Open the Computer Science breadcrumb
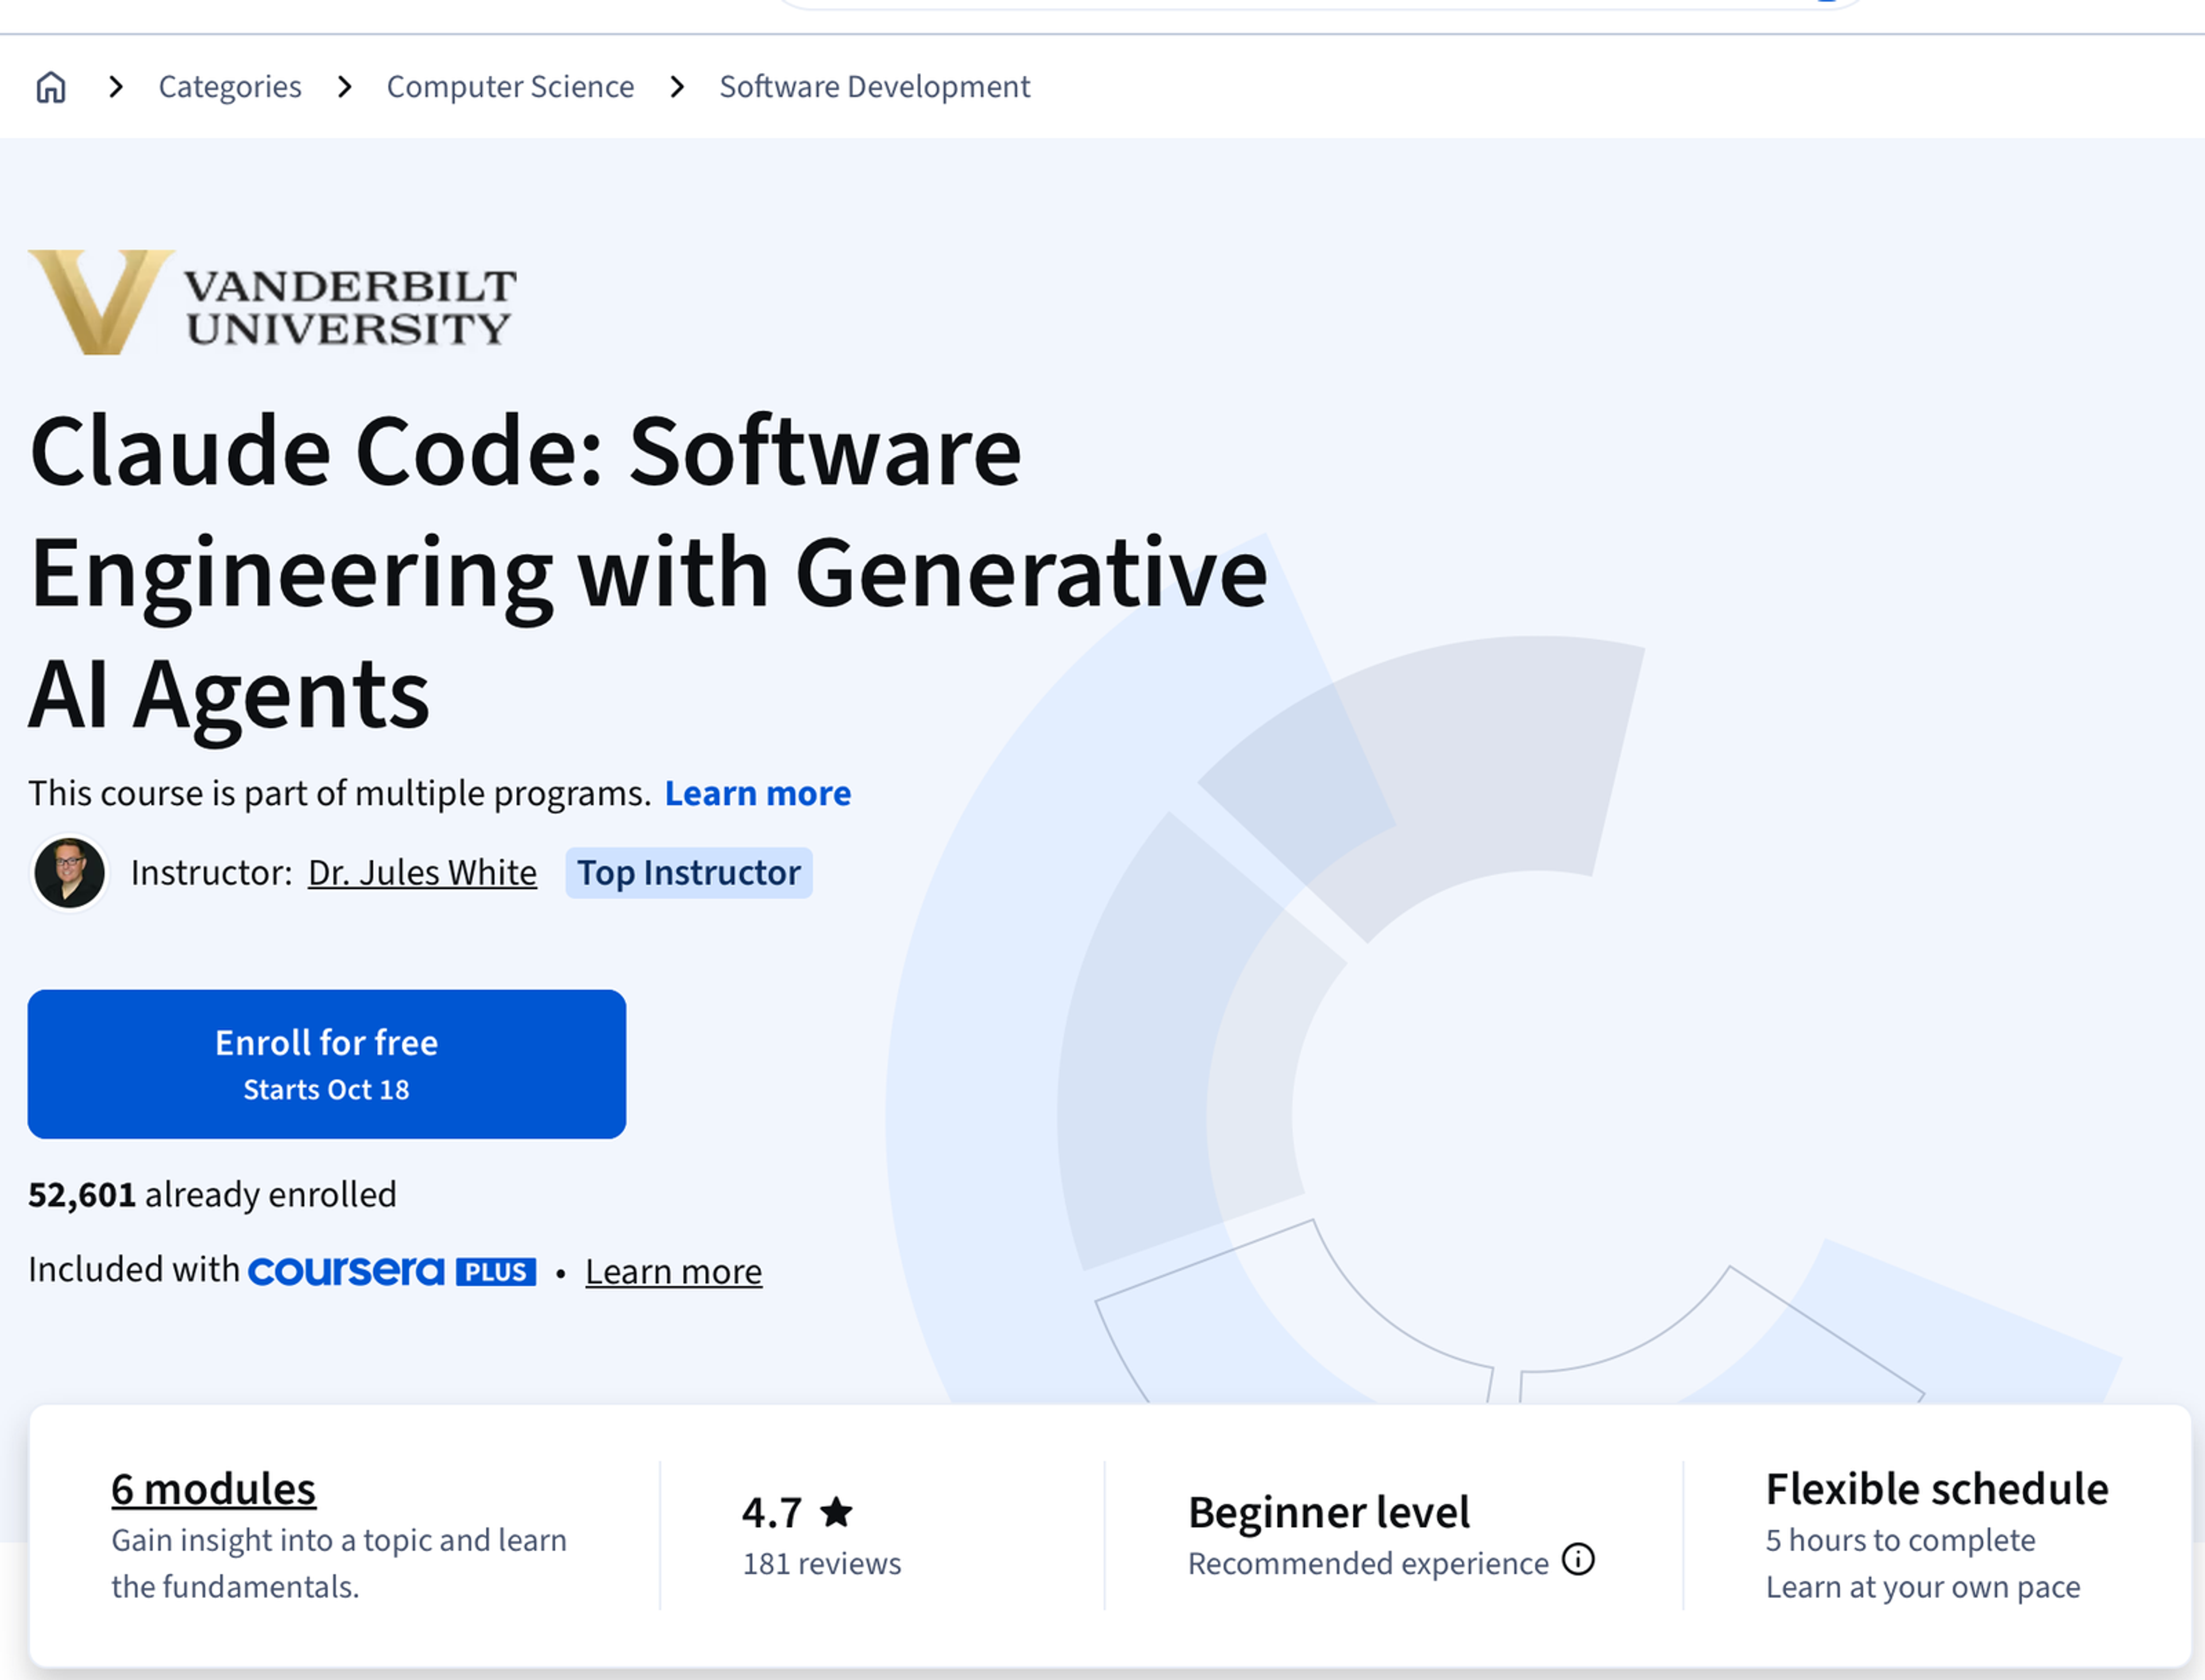The height and width of the screenshot is (1680, 2205). point(510,87)
